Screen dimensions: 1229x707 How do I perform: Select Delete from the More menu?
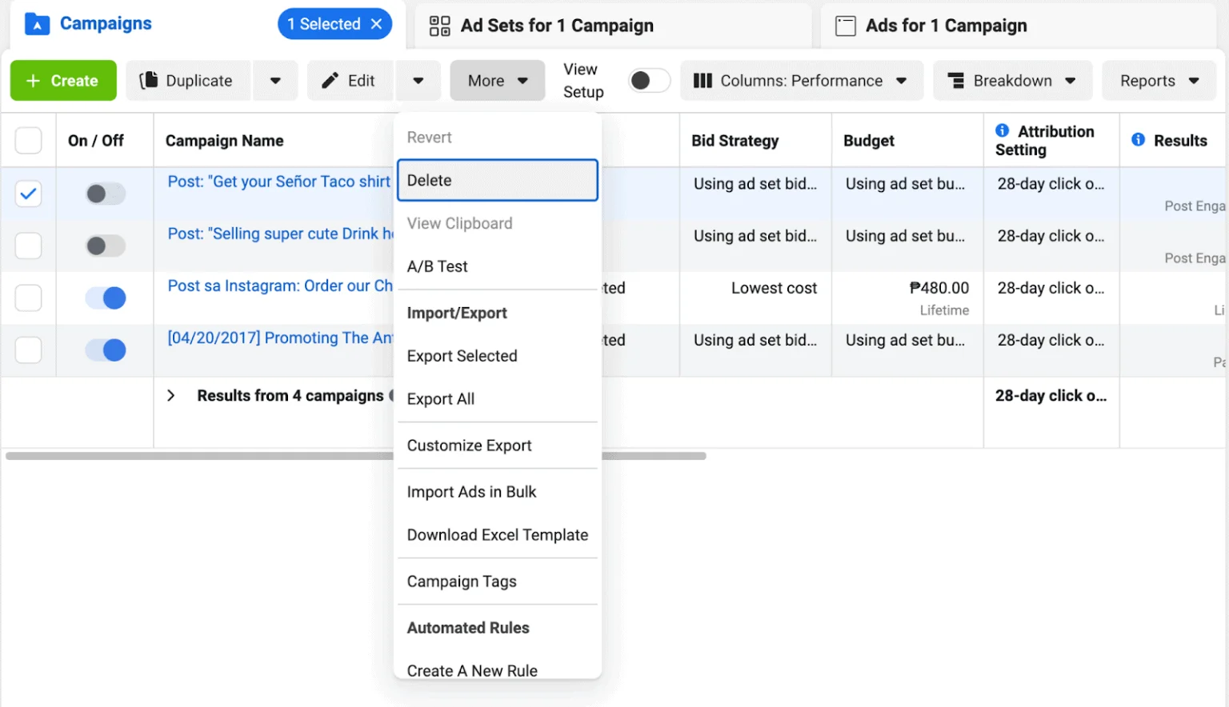497,181
